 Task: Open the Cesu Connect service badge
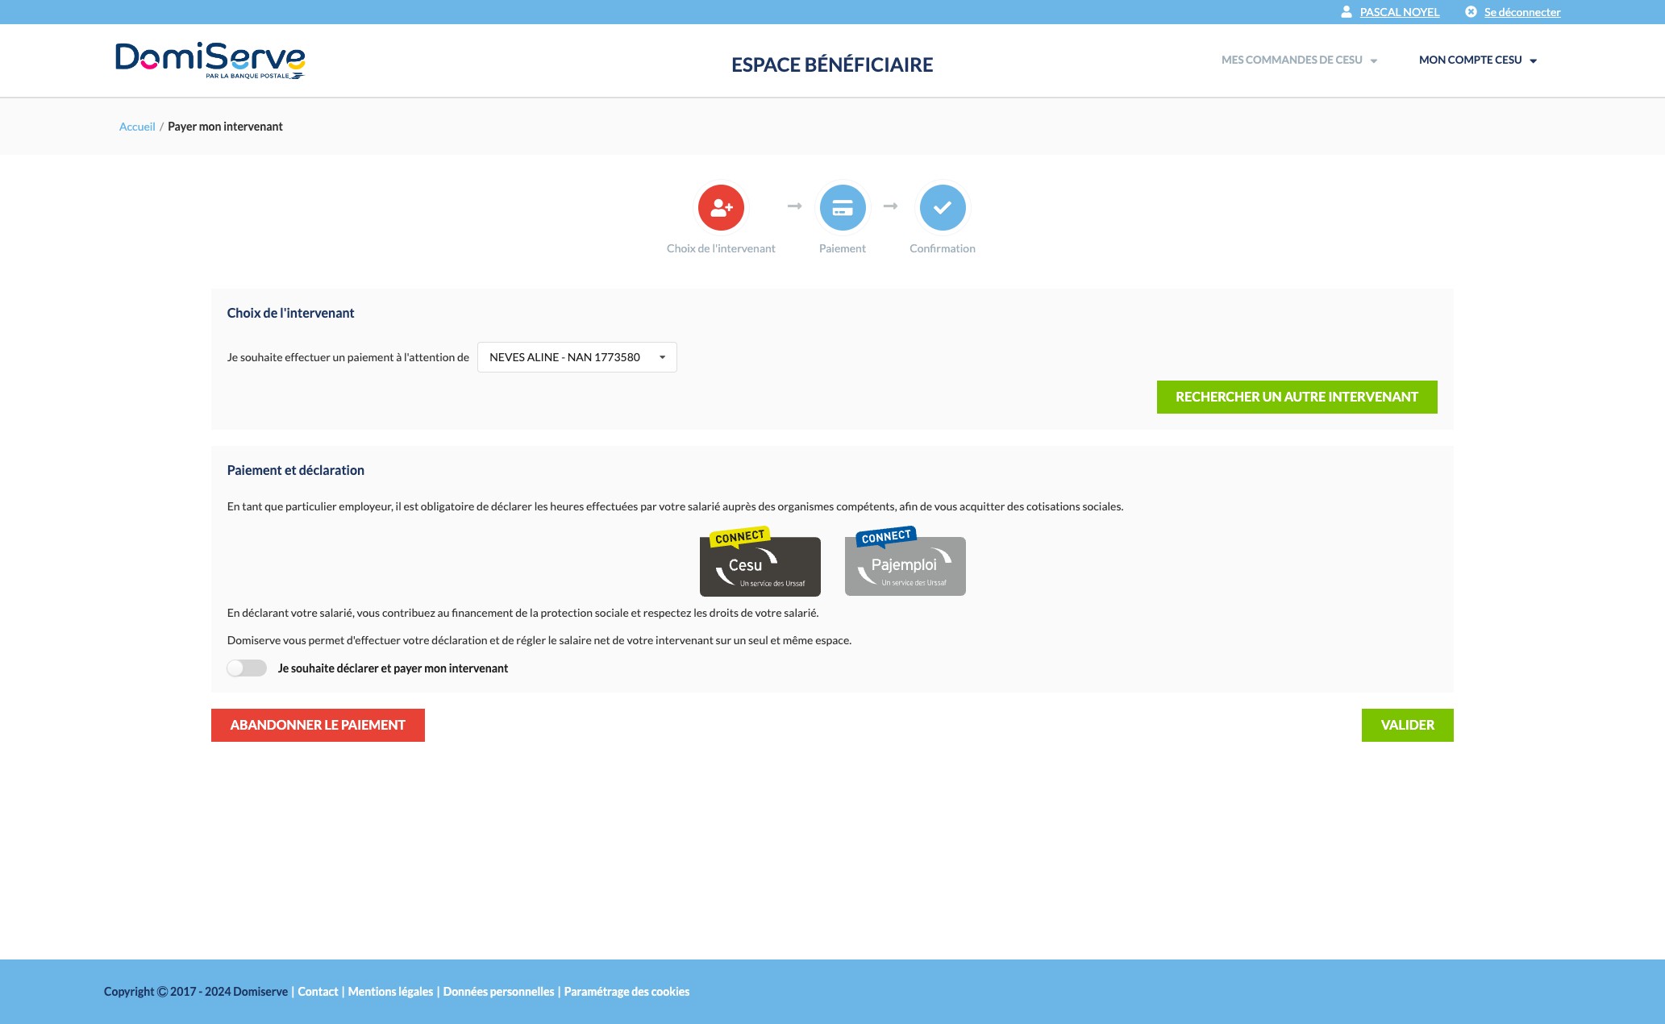760,565
